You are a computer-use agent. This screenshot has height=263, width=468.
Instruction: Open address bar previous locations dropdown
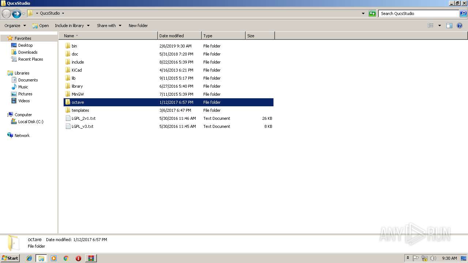363,14
